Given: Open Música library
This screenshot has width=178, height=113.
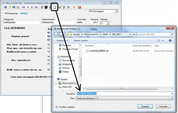Looking at the screenshot, I should point(64,68).
